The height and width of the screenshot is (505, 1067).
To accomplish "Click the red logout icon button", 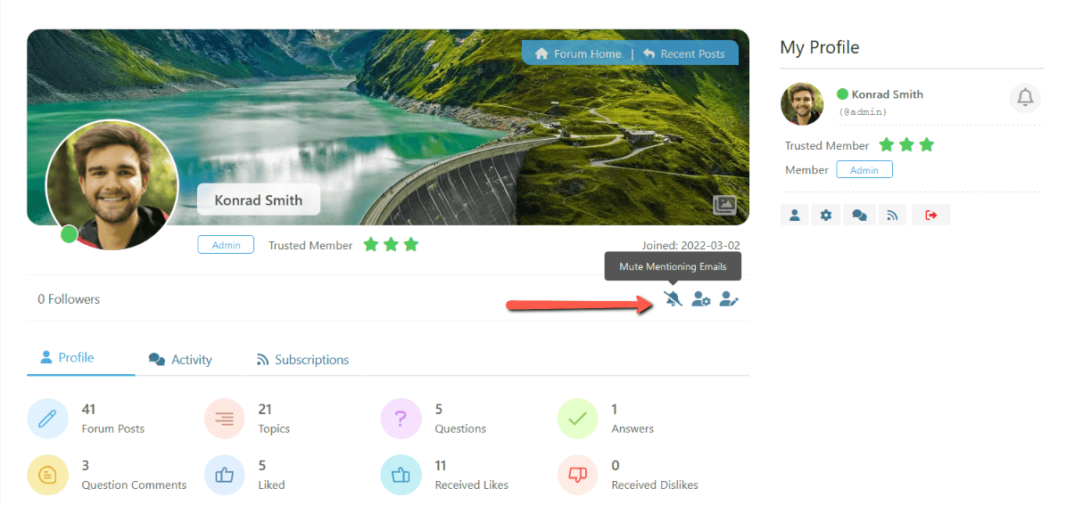I will click(931, 215).
